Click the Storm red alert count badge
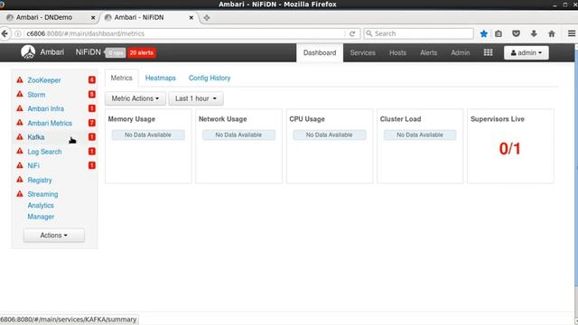 coord(92,94)
